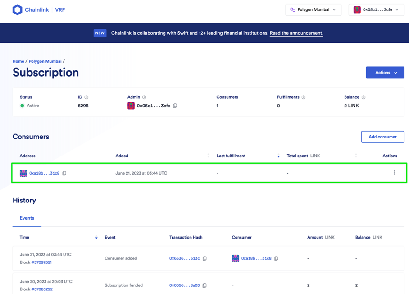Copy transaction hash 0x0656...8a03

[205, 285]
